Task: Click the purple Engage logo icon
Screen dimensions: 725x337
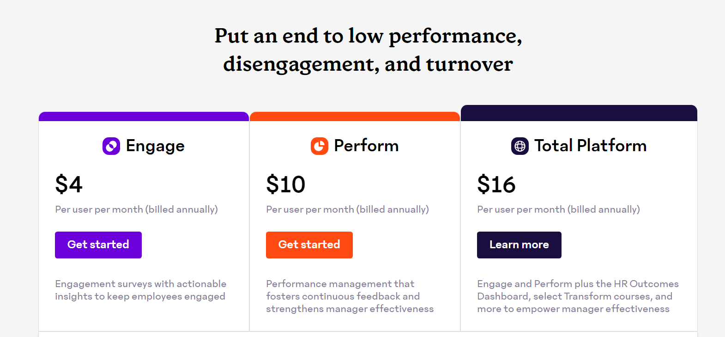Action: point(111,146)
